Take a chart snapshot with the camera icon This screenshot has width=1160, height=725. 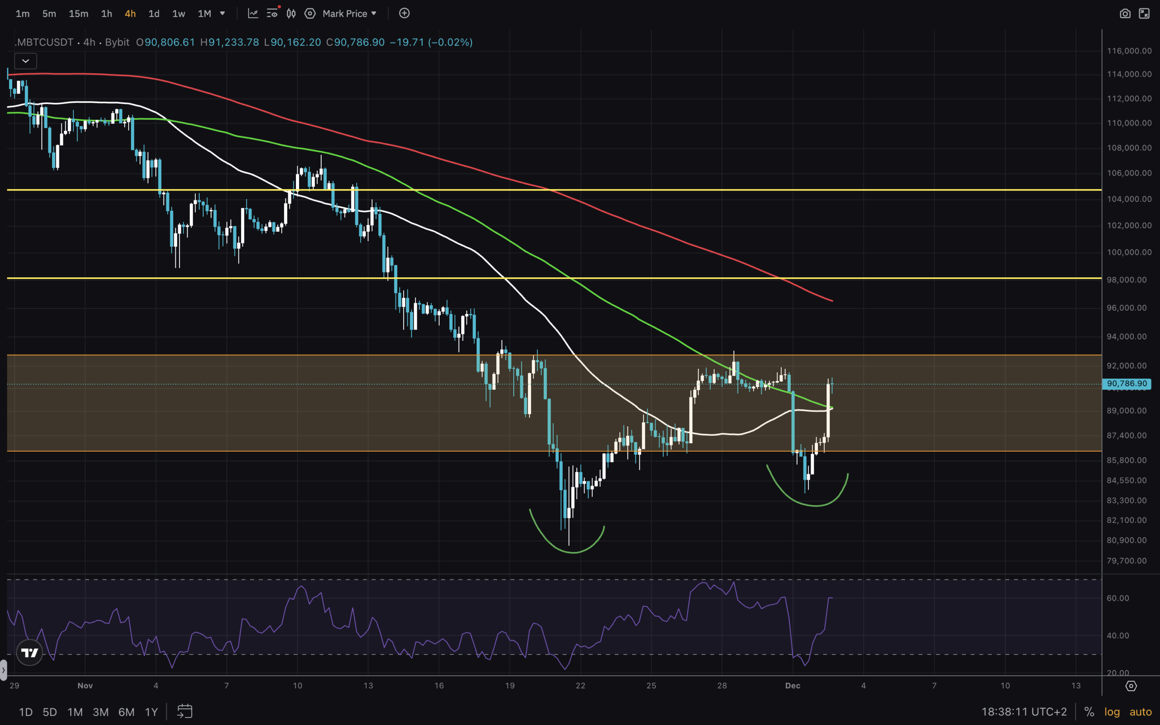[1125, 14]
